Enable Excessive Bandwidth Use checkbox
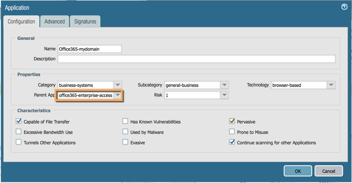 tap(19, 132)
